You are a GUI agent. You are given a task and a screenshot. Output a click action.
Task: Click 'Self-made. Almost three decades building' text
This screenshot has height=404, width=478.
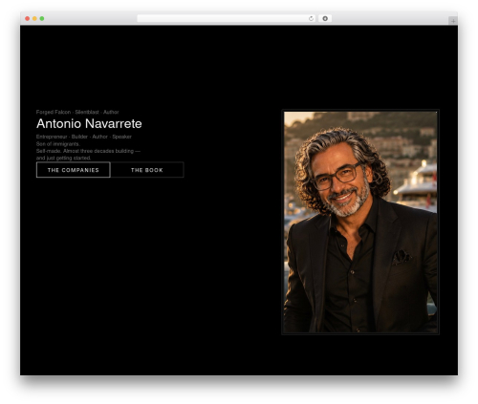85,151
